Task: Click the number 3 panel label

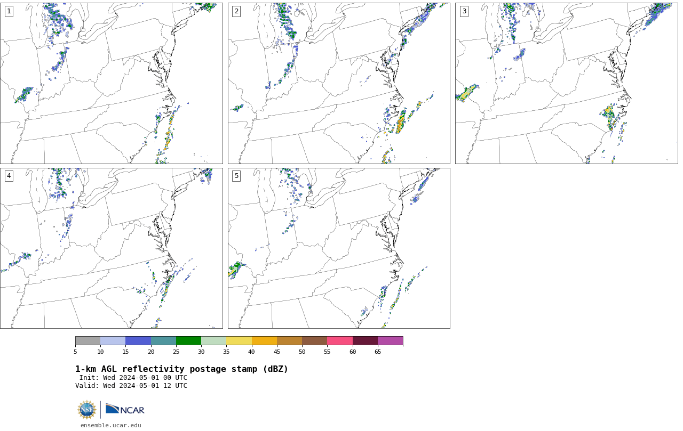Action: click(464, 11)
